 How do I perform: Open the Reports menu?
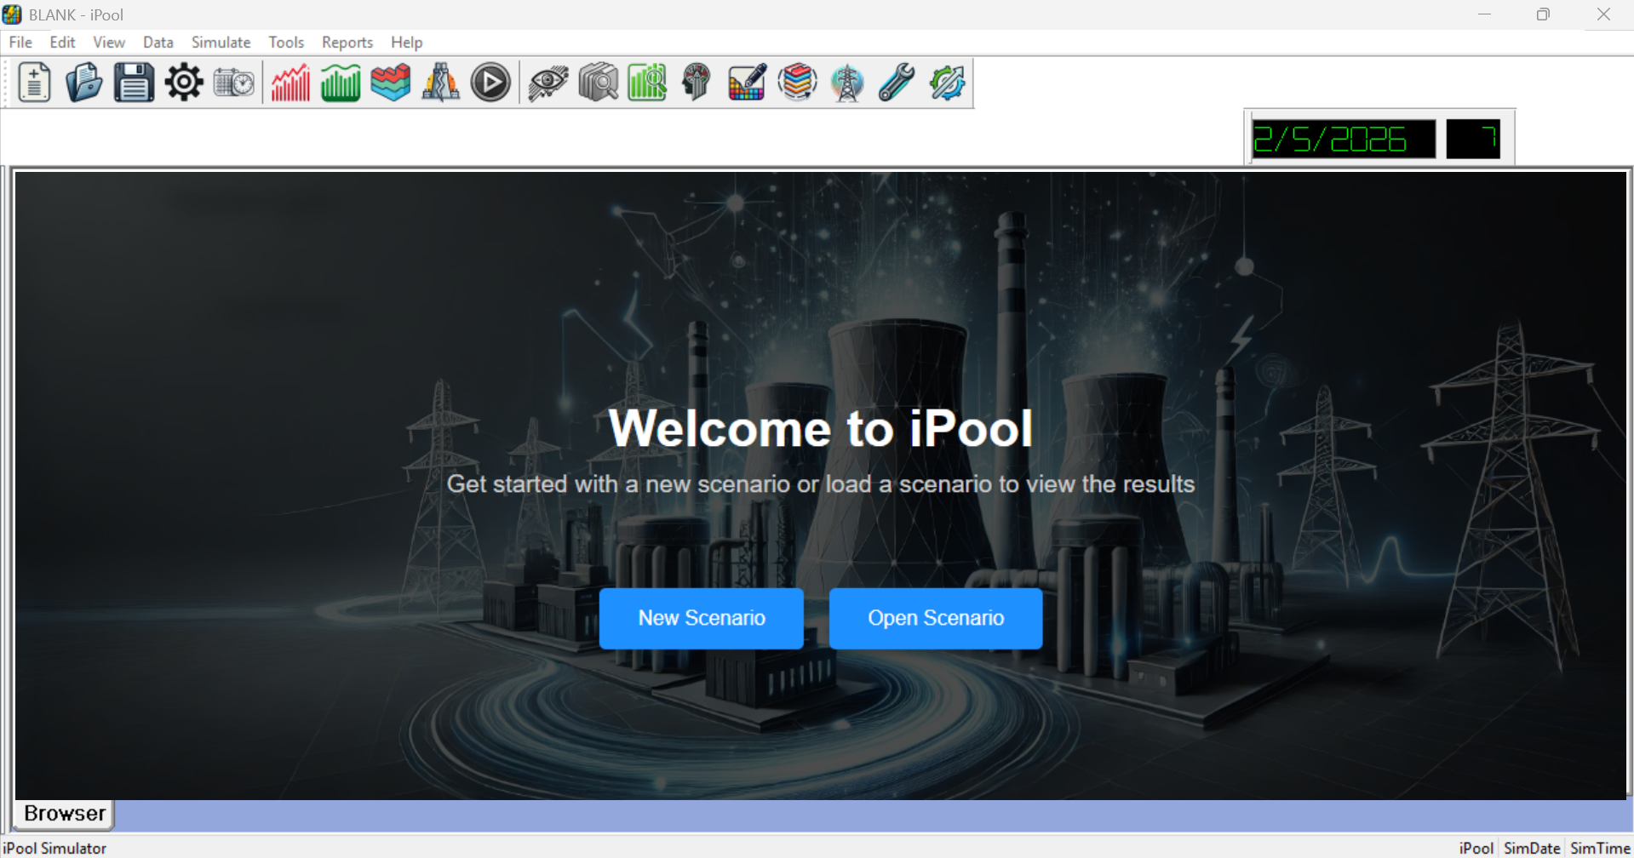coord(347,43)
